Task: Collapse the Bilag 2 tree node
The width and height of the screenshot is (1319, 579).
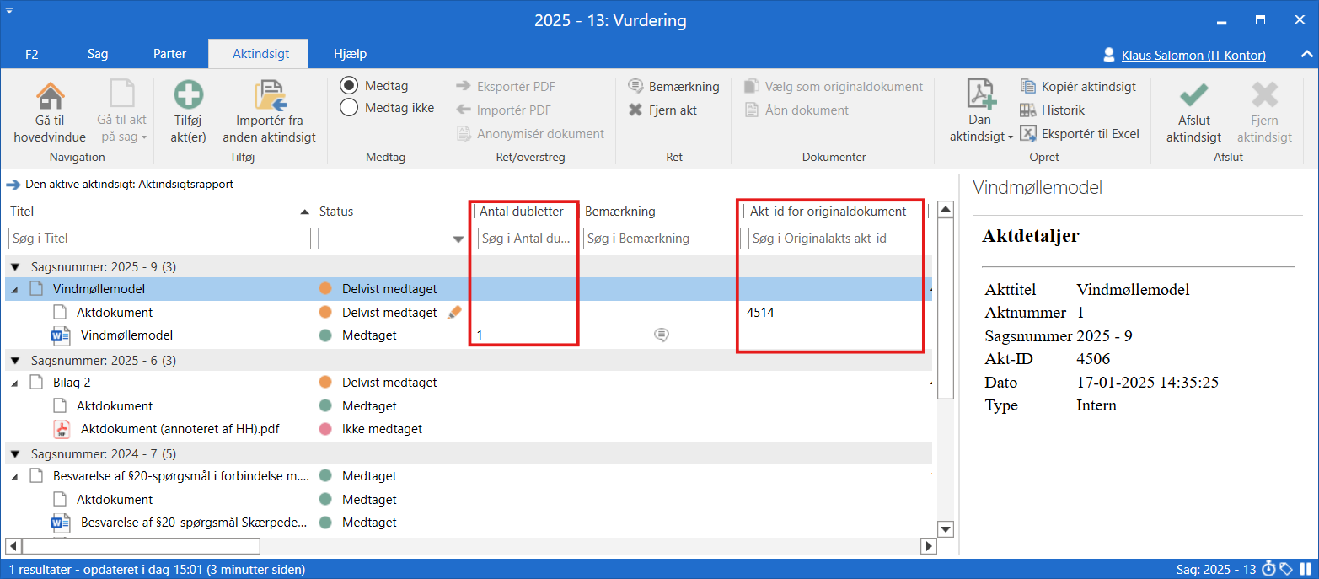Action: (15, 383)
